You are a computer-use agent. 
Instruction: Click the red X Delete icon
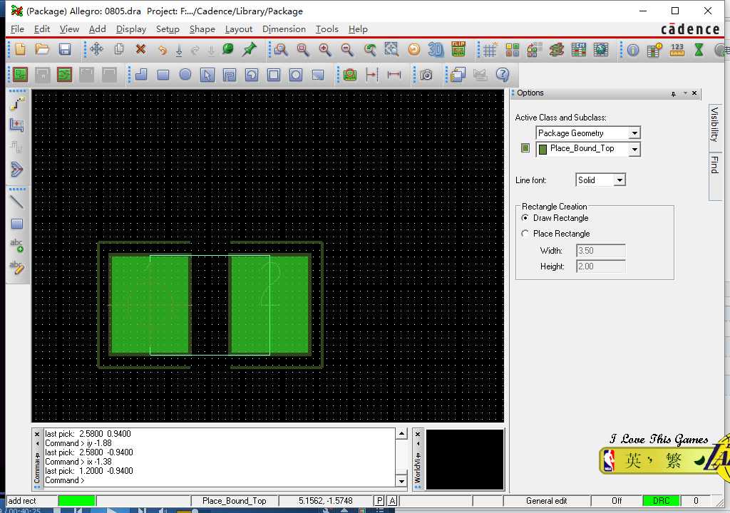click(140, 49)
